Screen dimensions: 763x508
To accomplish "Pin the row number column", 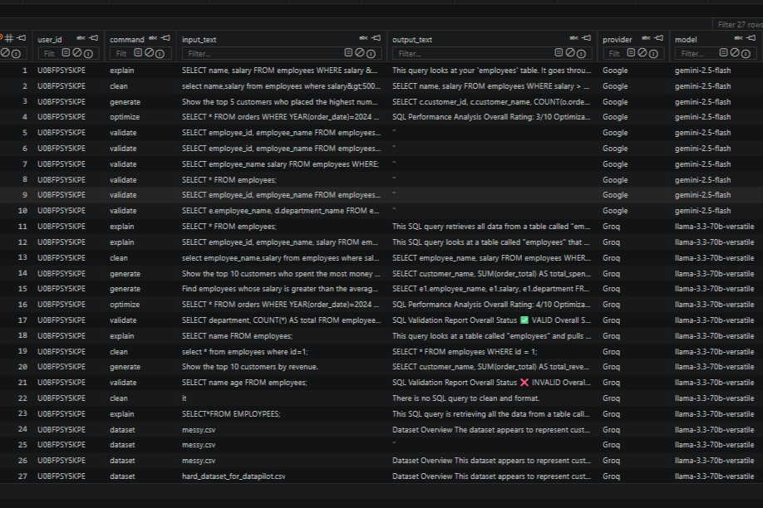I will tap(22, 38).
